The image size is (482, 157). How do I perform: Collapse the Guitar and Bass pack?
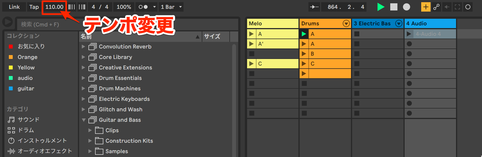click(83, 120)
